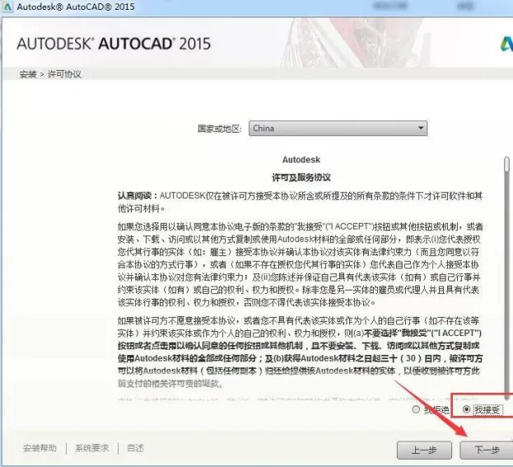
Task: Open the 系统要求 link
Action: coord(91,448)
